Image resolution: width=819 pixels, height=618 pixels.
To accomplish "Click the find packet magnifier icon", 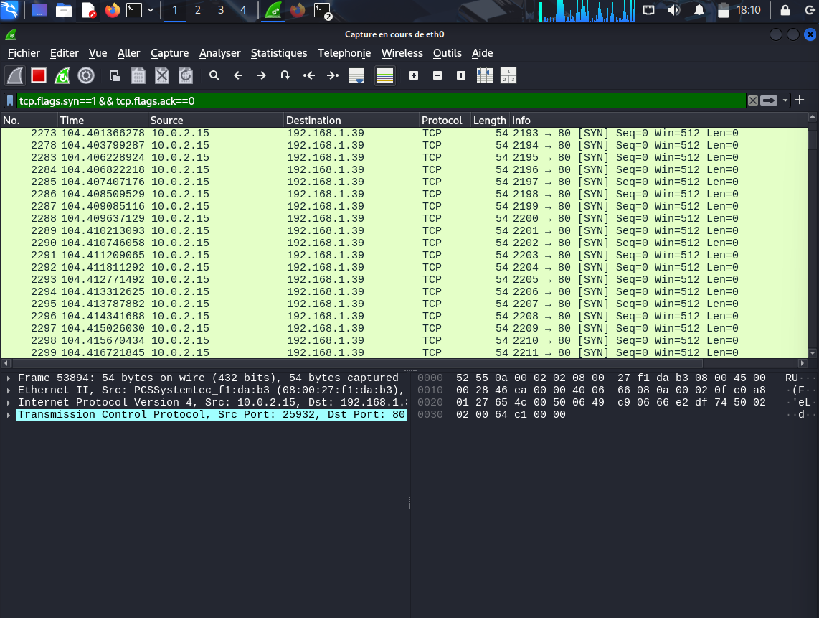I will [x=214, y=75].
